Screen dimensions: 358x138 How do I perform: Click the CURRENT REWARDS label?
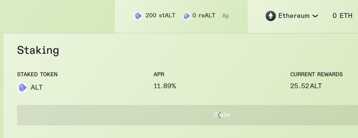coord(316,75)
